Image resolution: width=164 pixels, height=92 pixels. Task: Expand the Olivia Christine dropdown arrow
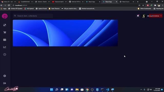pyautogui.click(x=161, y=16)
